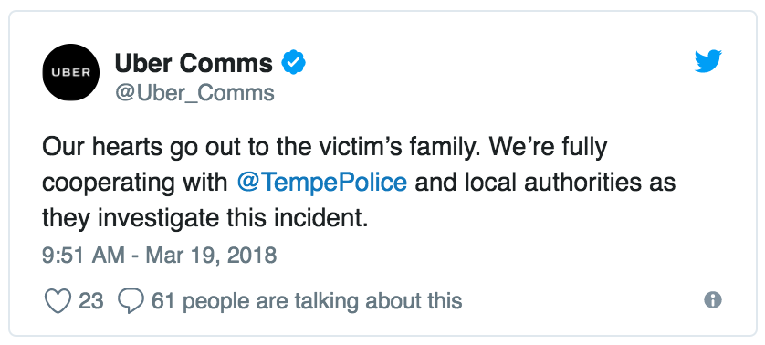Screen dimensions: 765x345
Task: Open the info icon on the tweet
Action: [x=713, y=299]
